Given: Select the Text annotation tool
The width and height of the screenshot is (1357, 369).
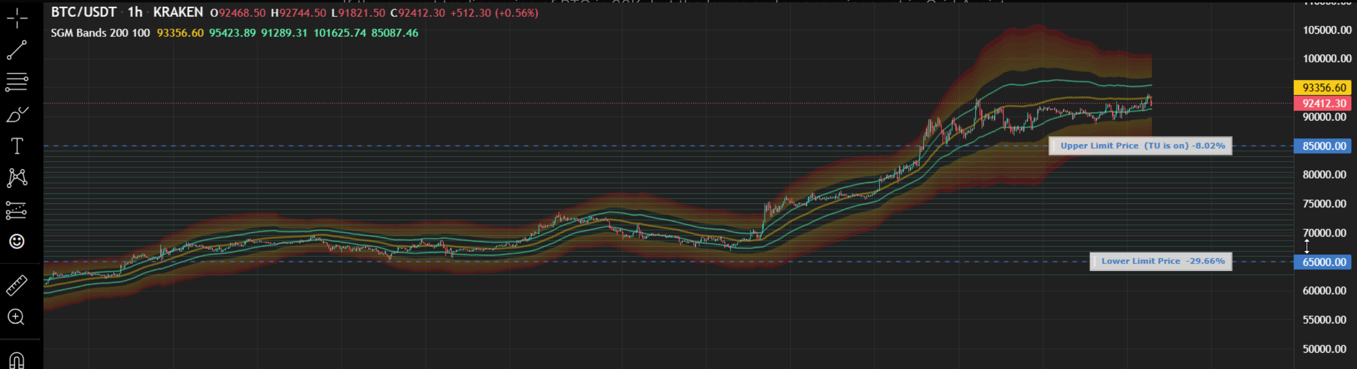Looking at the screenshot, I should 17,146.
